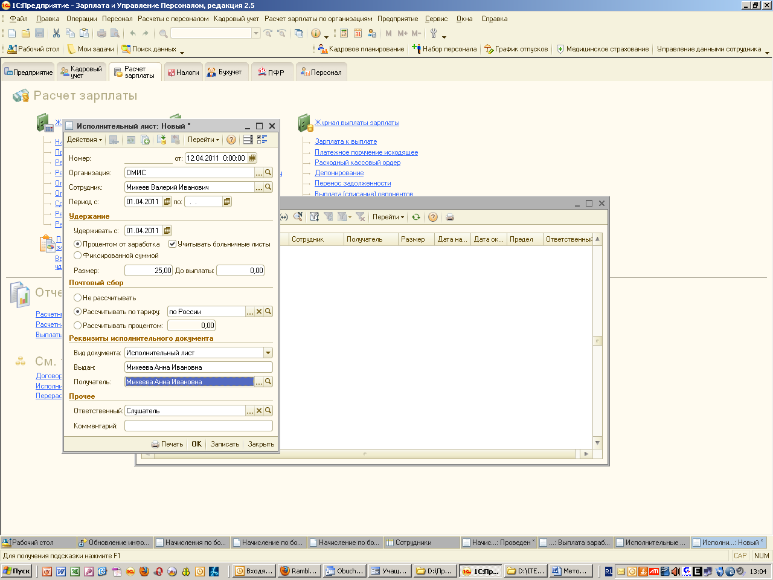Select 'Процентом от заработка' radio button
The image size is (773, 580).
(77, 244)
